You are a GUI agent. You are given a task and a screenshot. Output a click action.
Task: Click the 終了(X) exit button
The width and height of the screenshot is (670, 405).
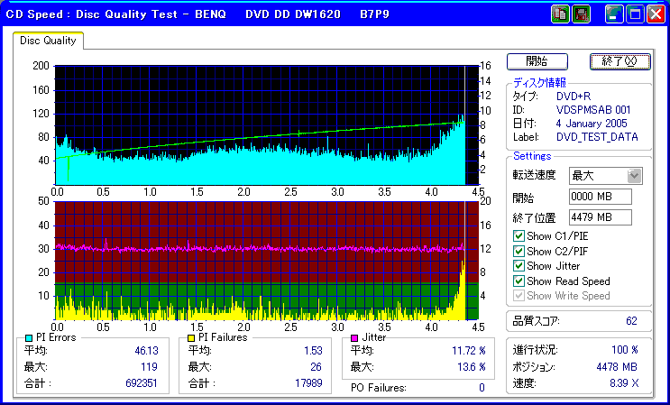(620, 61)
